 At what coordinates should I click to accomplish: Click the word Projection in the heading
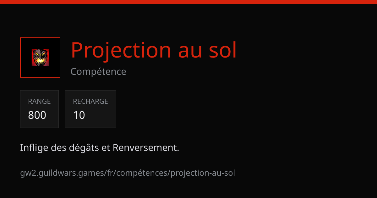(x=121, y=50)
